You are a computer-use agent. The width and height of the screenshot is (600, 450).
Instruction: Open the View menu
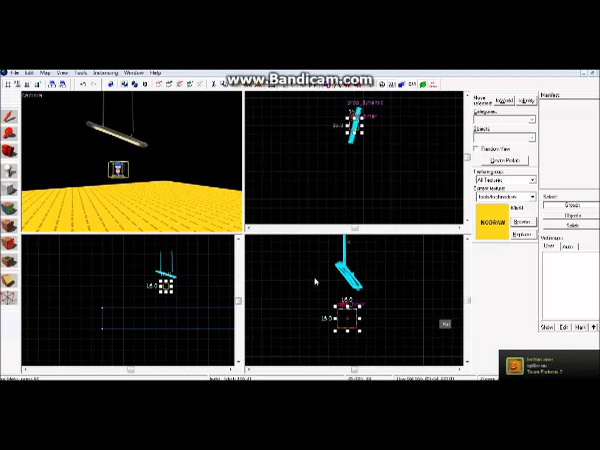coord(62,72)
